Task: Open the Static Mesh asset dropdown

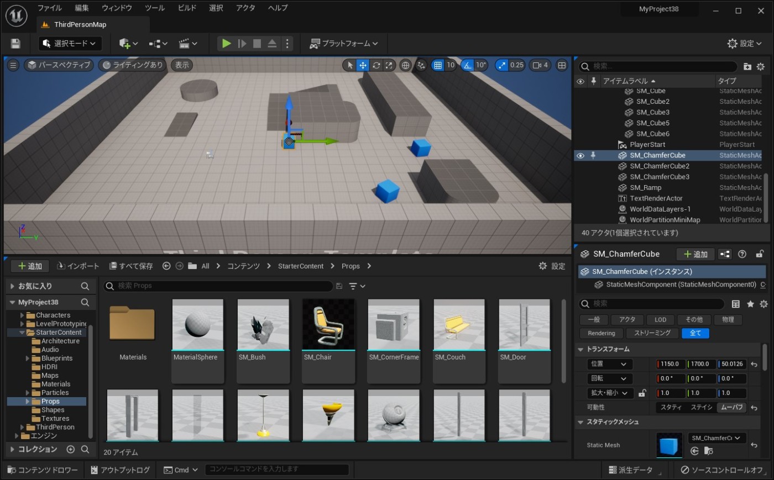Action: coord(717,438)
